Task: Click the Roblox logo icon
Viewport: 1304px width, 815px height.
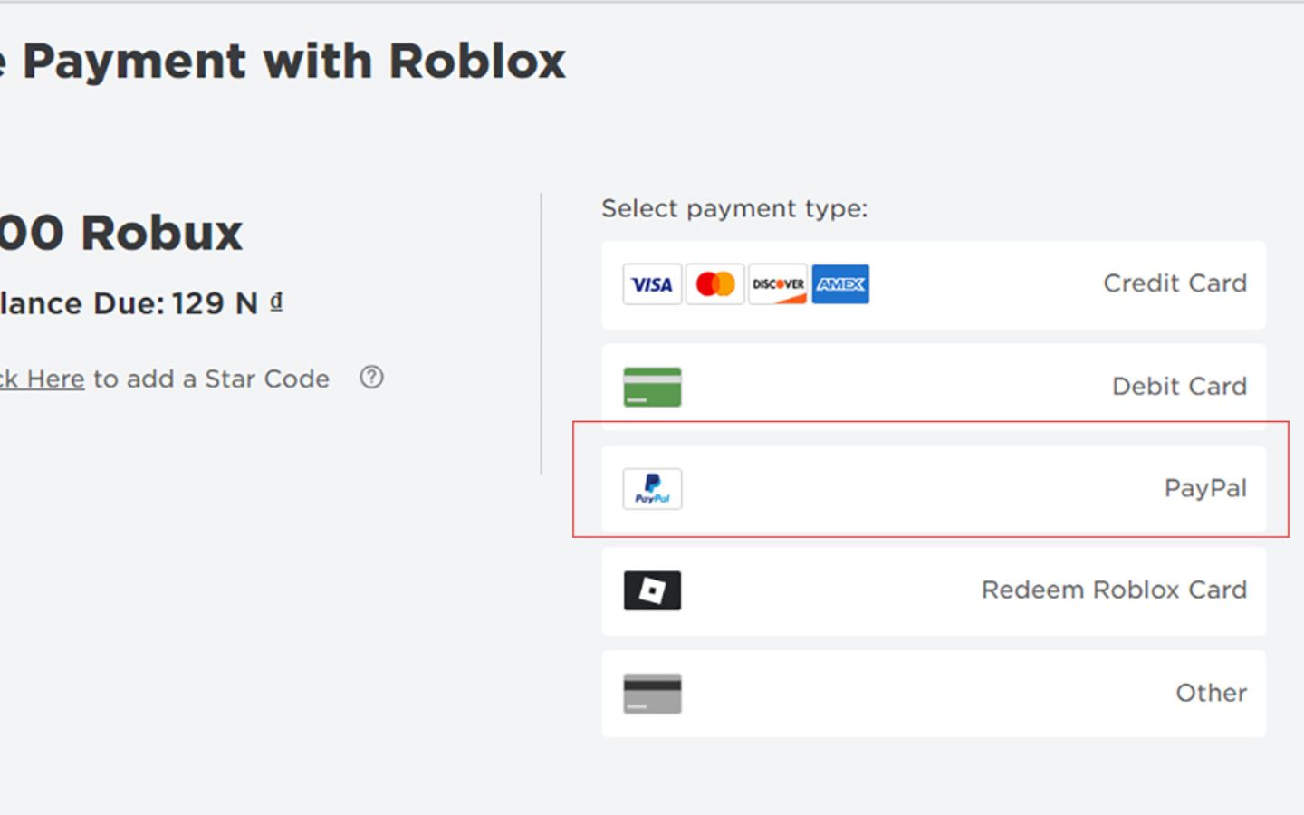Action: pyautogui.click(x=652, y=590)
